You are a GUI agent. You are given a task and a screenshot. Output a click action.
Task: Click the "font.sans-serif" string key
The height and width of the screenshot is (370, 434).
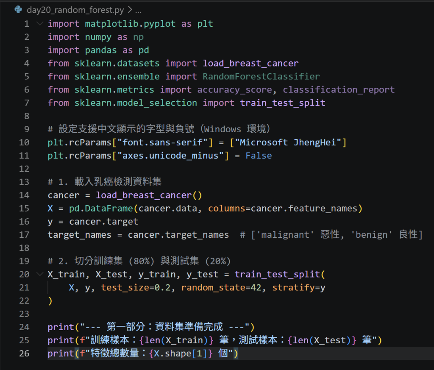coord(162,142)
